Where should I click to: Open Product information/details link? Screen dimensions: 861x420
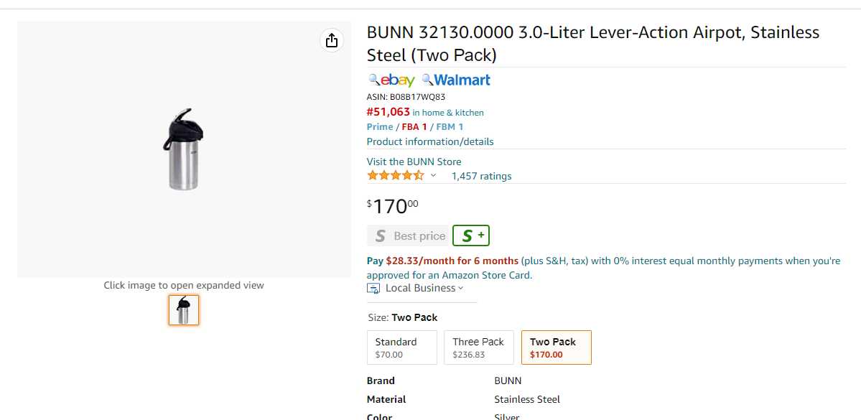pyautogui.click(x=430, y=141)
